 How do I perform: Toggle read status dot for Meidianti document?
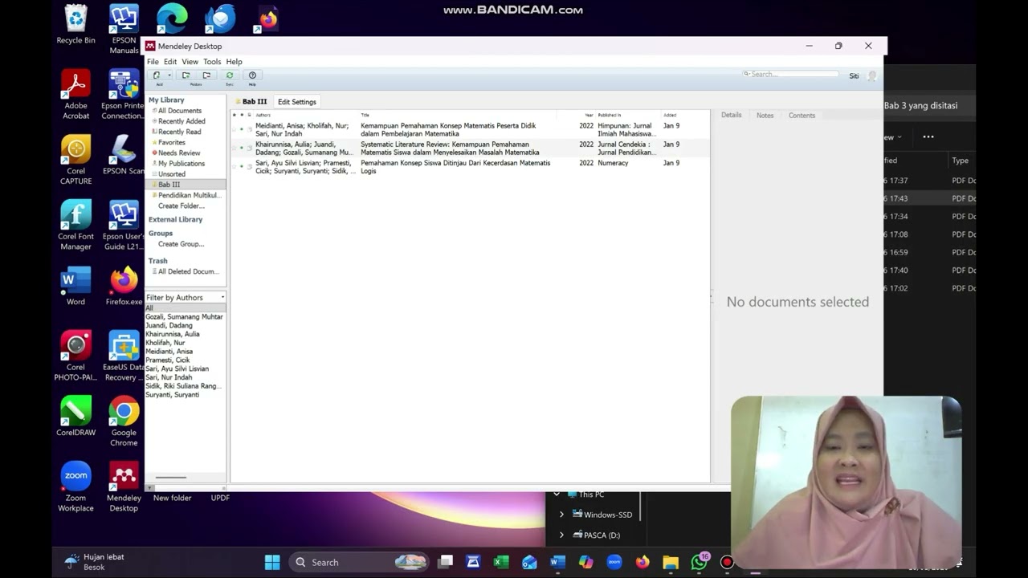tap(242, 128)
